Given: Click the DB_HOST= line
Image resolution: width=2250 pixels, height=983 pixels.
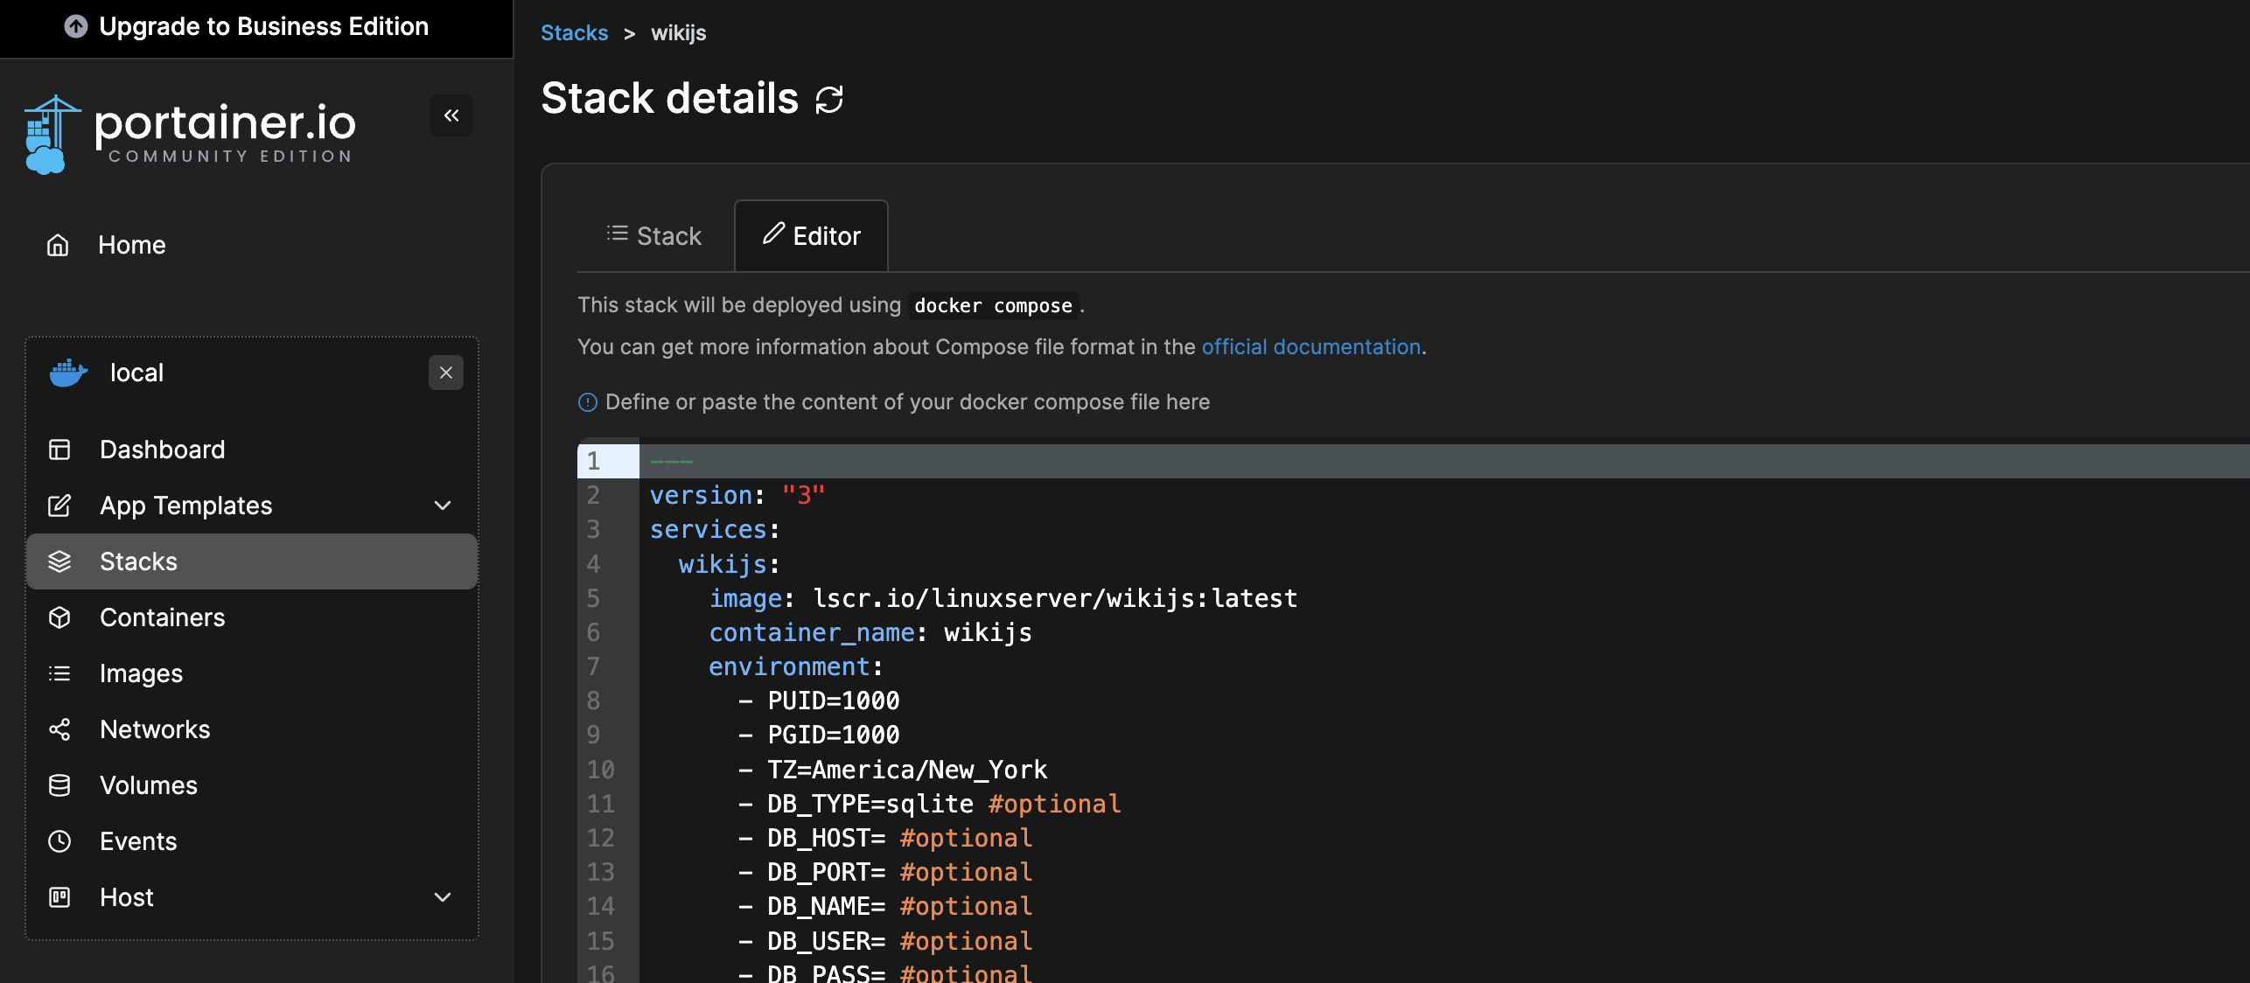Looking at the screenshot, I should click(885, 839).
